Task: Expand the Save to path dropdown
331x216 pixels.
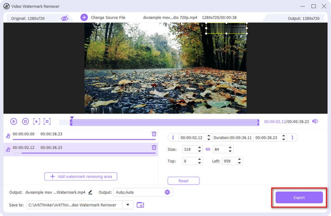Action: click(x=128, y=205)
